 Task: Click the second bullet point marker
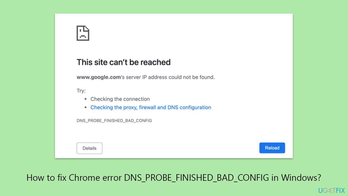tap(85, 107)
